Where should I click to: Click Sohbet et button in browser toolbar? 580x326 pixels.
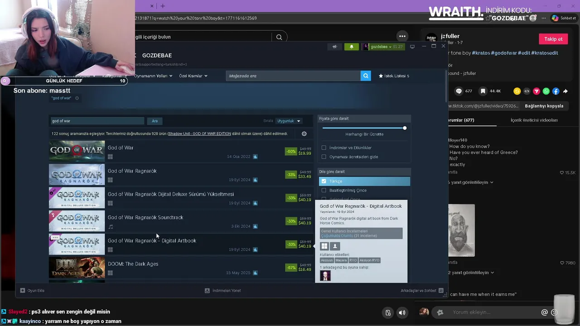tap(563, 18)
